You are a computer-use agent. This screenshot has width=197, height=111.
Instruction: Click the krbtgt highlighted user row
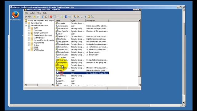(82, 73)
